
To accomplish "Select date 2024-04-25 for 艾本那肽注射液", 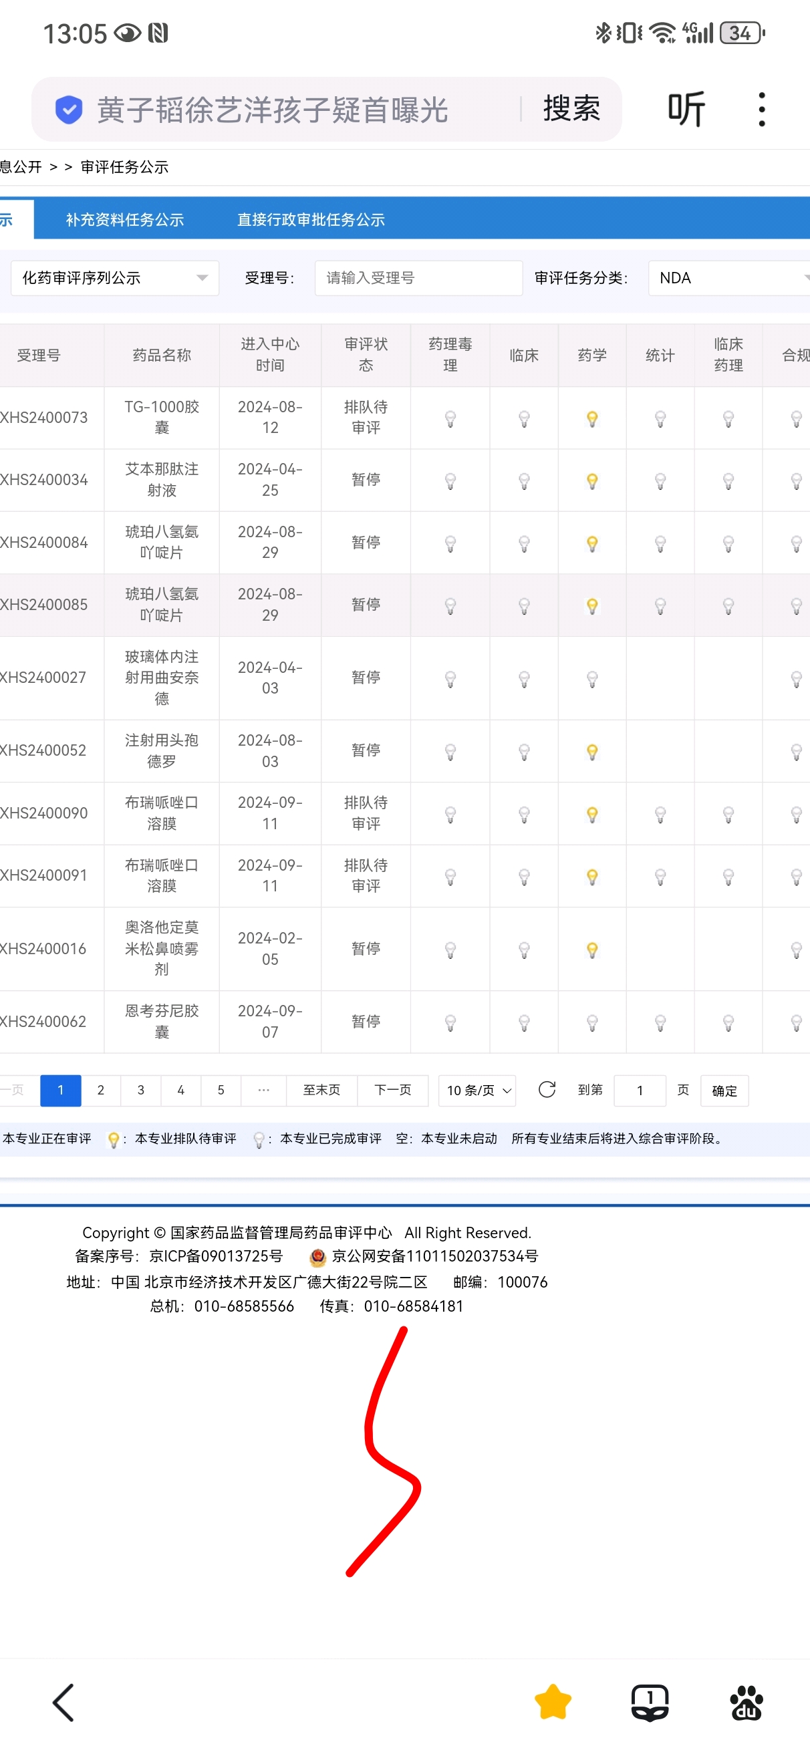I will (270, 480).
